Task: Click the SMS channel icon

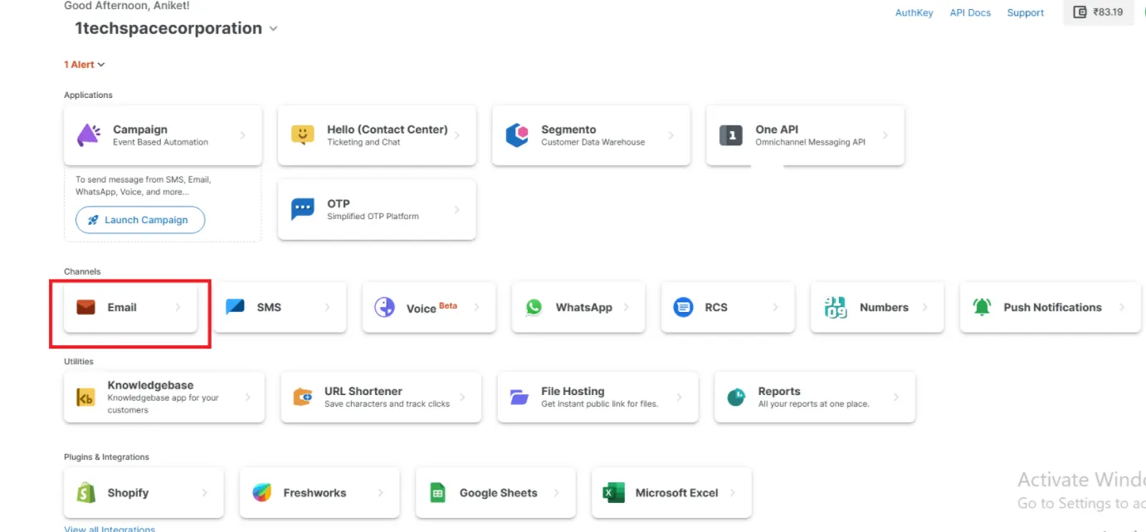Action: pos(235,307)
